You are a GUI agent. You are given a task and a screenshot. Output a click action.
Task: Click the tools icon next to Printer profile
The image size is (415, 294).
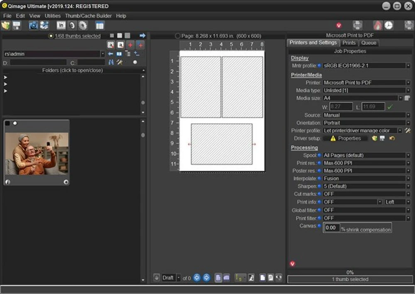408,130
